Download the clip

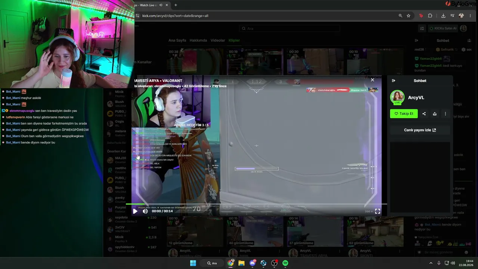[435, 114]
